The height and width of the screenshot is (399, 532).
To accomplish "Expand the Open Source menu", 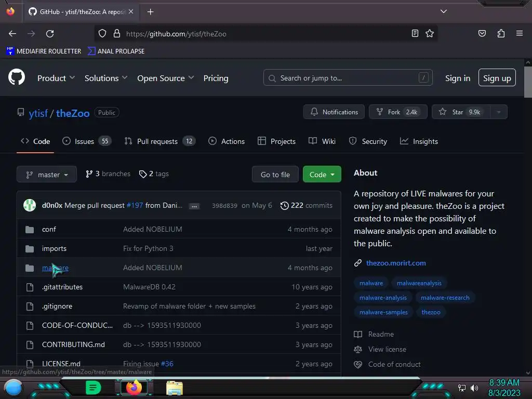I will 166,78.
